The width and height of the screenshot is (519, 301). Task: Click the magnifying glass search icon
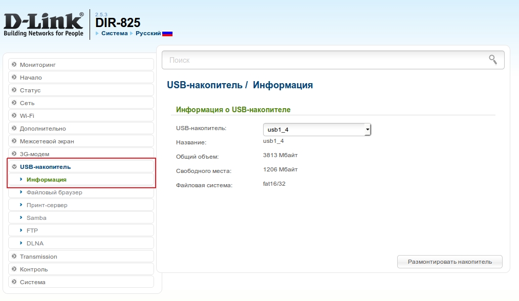click(x=493, y=60)
